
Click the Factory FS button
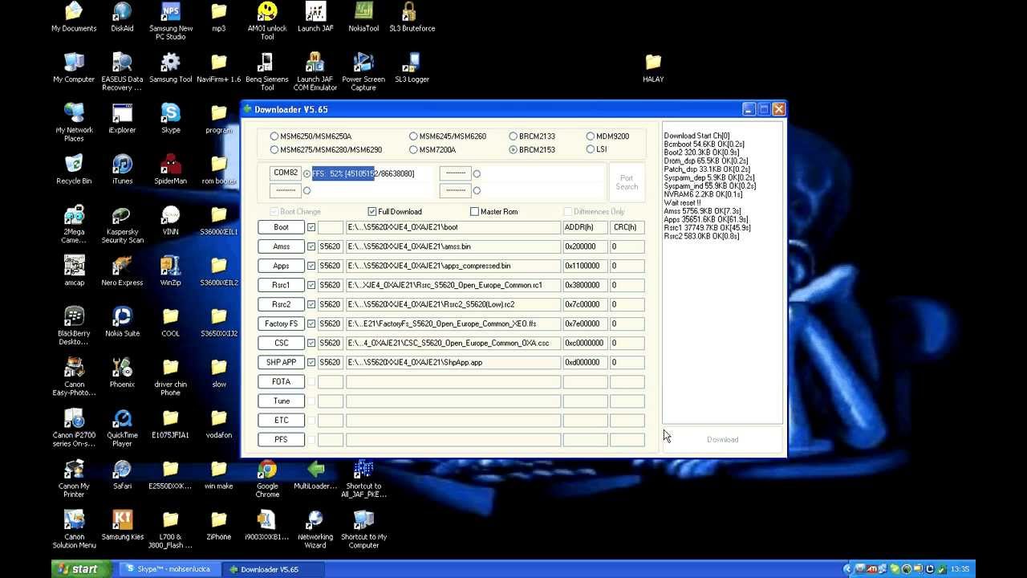click(281, 324)
